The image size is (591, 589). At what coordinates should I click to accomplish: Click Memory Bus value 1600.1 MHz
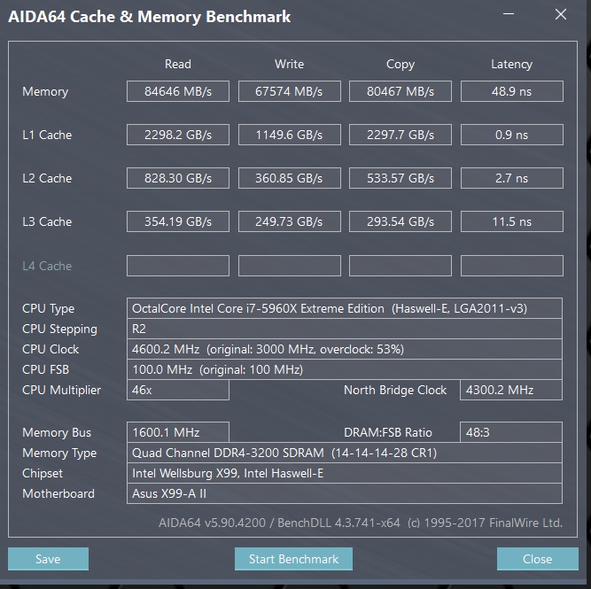(x=178, y=432)
